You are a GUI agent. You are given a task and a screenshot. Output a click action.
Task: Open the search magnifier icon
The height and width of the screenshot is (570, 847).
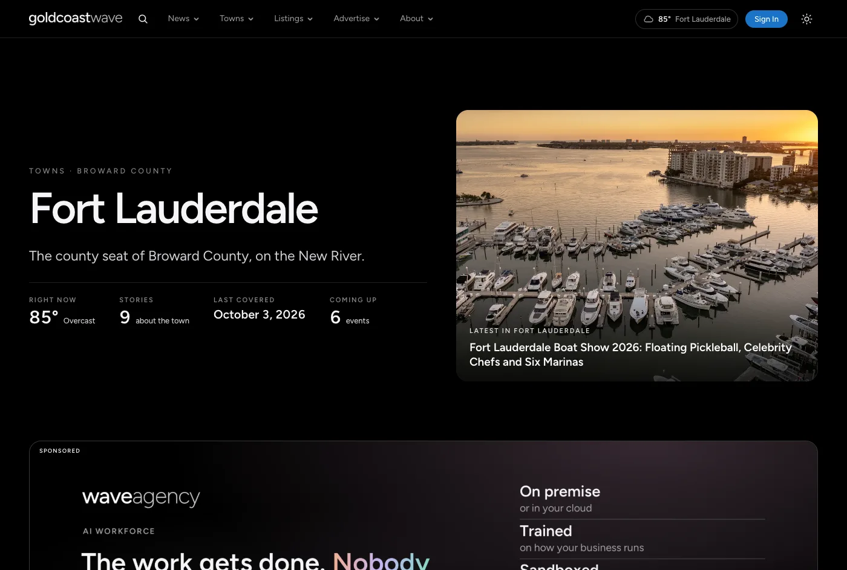click(x=143, y=19)
